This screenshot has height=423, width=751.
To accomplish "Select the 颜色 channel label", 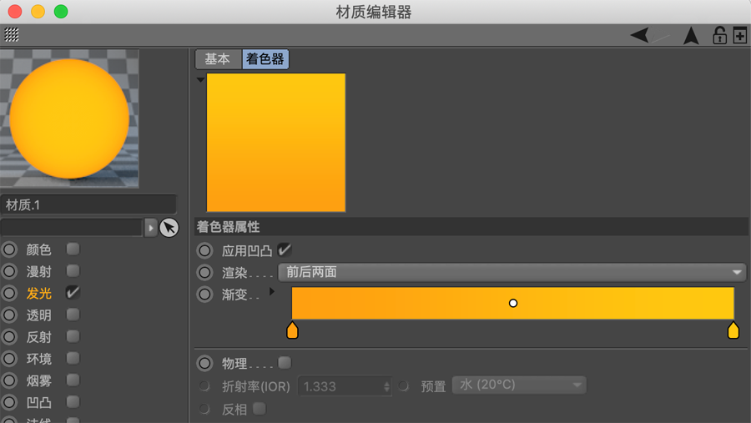I will coord(38,249).
